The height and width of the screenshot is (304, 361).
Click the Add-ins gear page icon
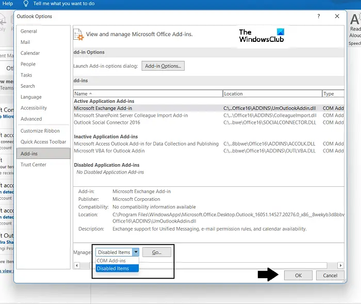[x=78, y=35]
